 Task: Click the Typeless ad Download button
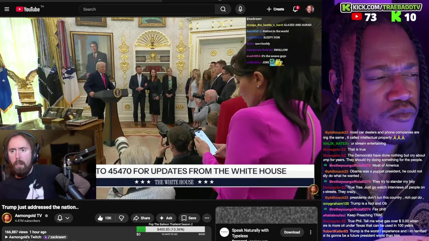(x=292, y=232)
